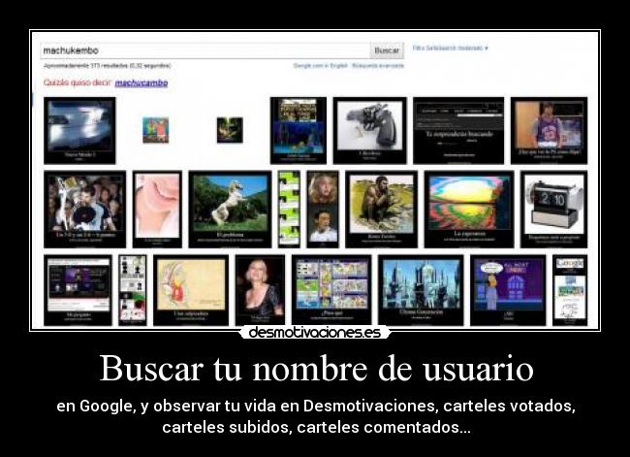
Task: Open the purple cartoon house thumbnail
Action: 508,290
